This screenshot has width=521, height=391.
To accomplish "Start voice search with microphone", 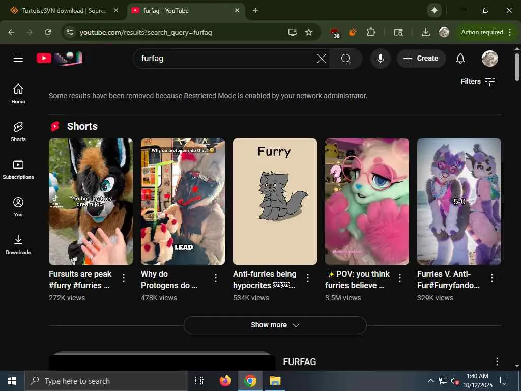I will click(381, 59).
